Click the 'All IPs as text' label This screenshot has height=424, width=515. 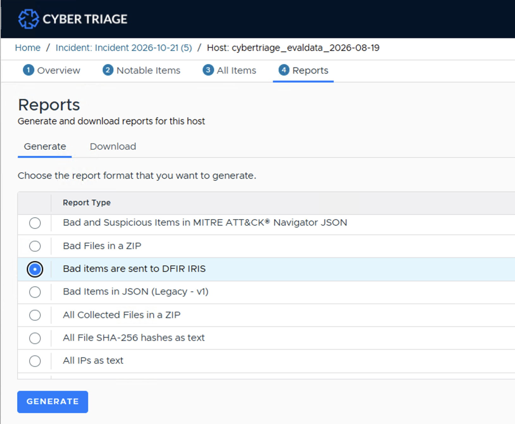(93, 360)
